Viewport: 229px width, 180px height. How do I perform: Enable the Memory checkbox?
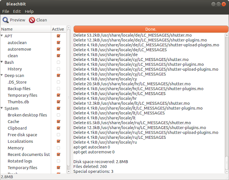pyautogui.click(x=58, y=148)
